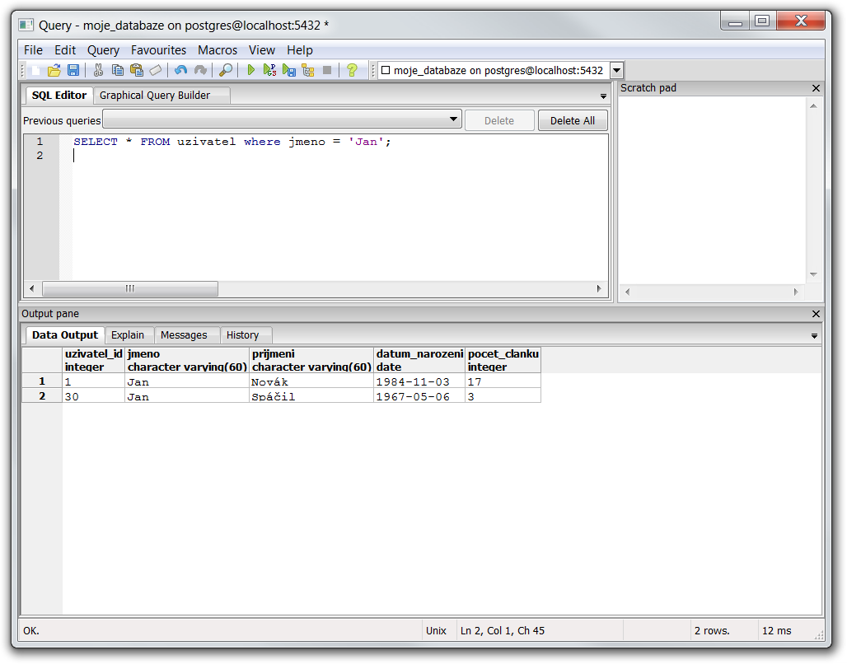The height and width of the screenshot is (664, 847).
Task: Open Find with the magnifying glass icon
Action: [225, 71]
